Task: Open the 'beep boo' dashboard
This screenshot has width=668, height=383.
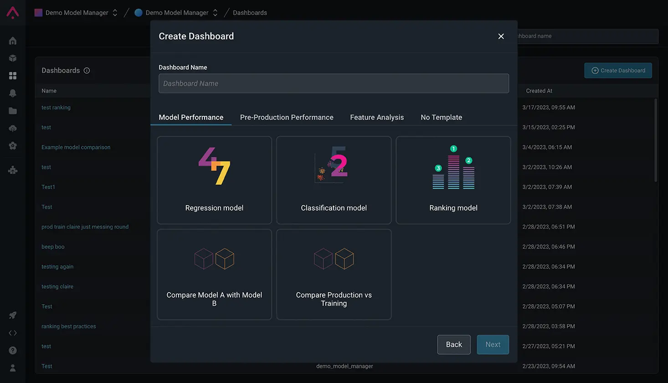Action: pos(53,247)
